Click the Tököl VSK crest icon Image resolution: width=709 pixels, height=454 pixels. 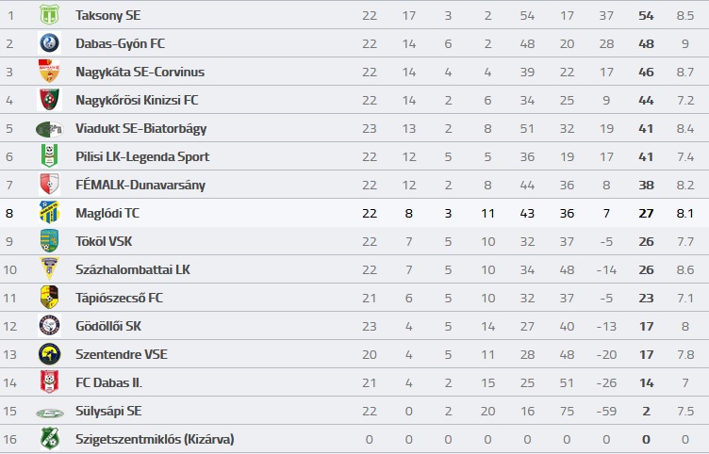[x=49, y=241]
